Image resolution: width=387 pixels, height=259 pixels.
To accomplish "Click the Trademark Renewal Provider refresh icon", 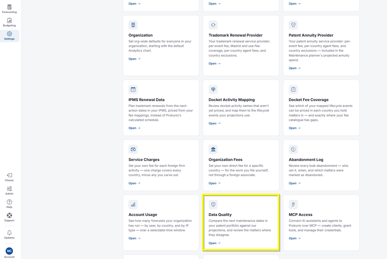I will [213, 25].
